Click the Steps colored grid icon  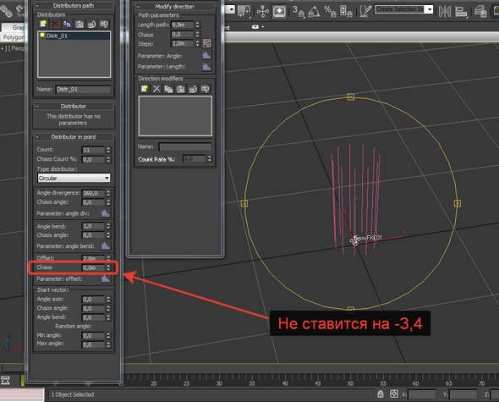(x=207, y=43)
